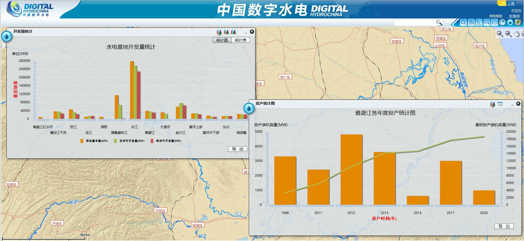Click 导出 button in the 开发量统计 panel

click(x=237, y=149)
